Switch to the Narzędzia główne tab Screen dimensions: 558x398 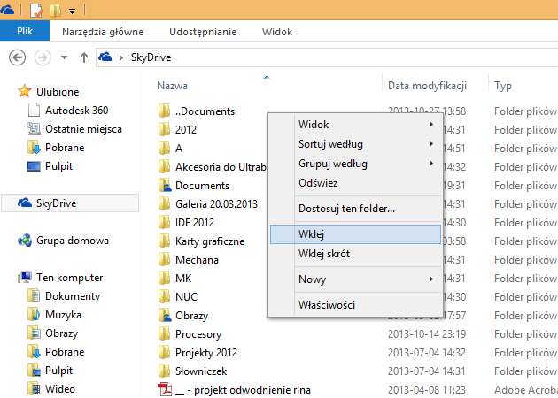point(103,32)
